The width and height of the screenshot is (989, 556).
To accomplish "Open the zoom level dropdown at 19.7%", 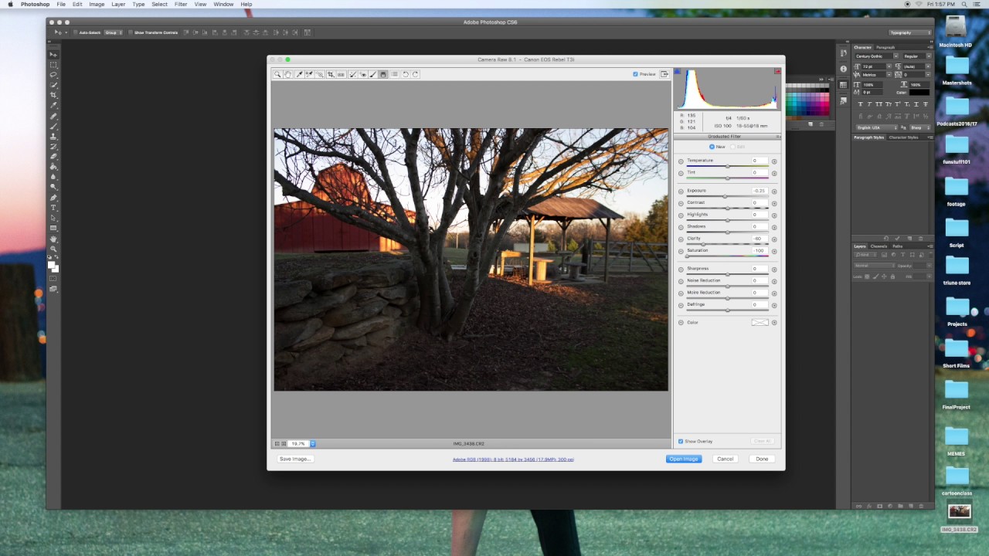I will point(312,443).
